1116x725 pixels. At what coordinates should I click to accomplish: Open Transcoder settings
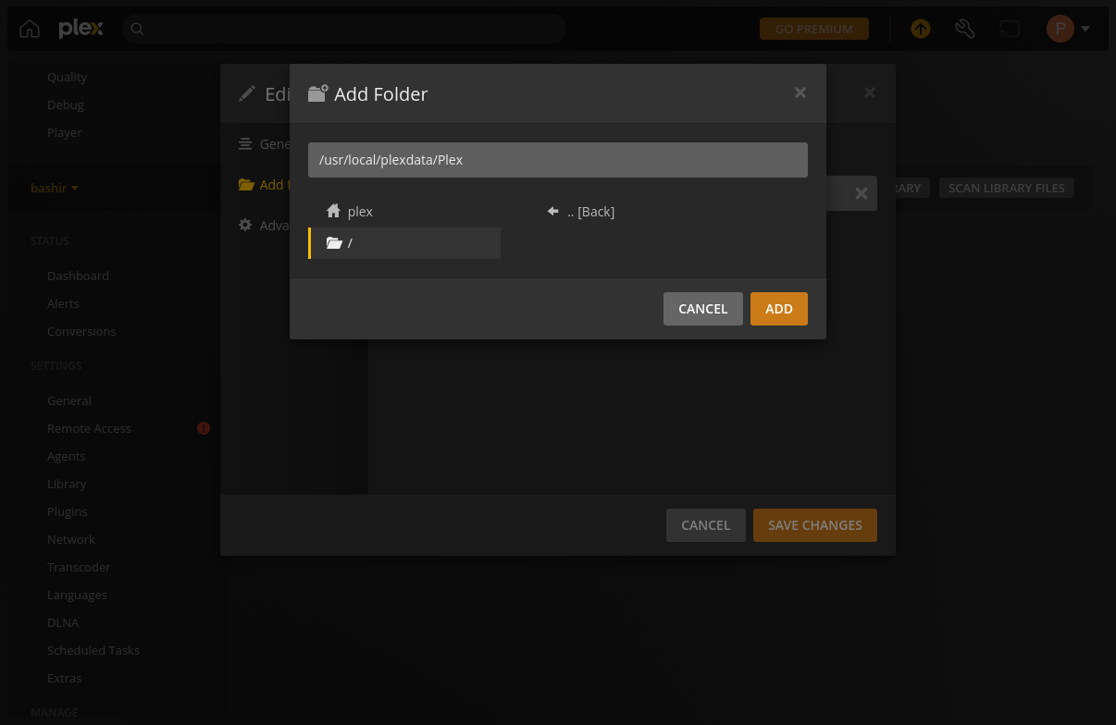click(x=79, y=567)
